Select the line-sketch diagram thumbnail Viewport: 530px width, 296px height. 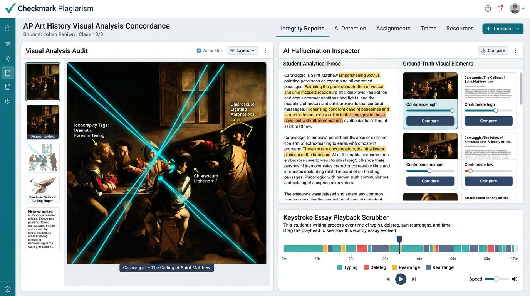(x=42, y=158)
